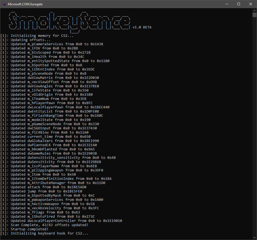Click the 'Updated m_AttributeManager' line

coord(53,183)
